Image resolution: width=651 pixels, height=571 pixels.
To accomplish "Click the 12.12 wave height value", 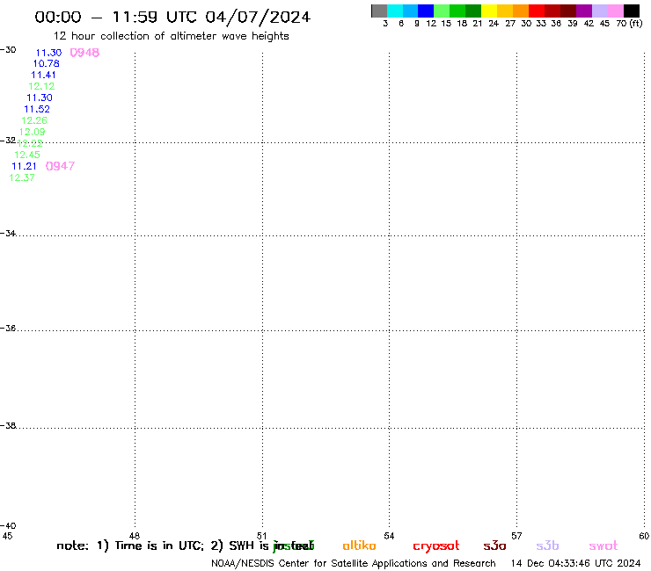I will pos(41,86).
